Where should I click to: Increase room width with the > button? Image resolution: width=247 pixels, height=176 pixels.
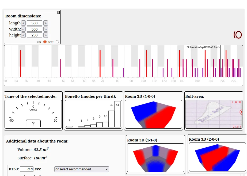coord(45,29)
